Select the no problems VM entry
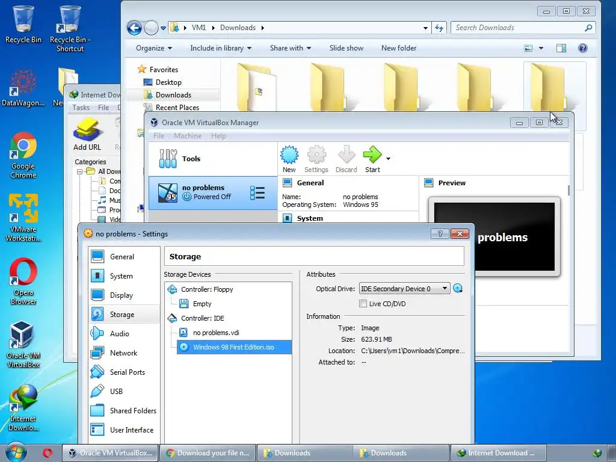 pos(212,192)
